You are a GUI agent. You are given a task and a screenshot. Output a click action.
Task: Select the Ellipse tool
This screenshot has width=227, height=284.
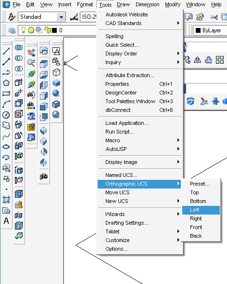tap(6, 147)
